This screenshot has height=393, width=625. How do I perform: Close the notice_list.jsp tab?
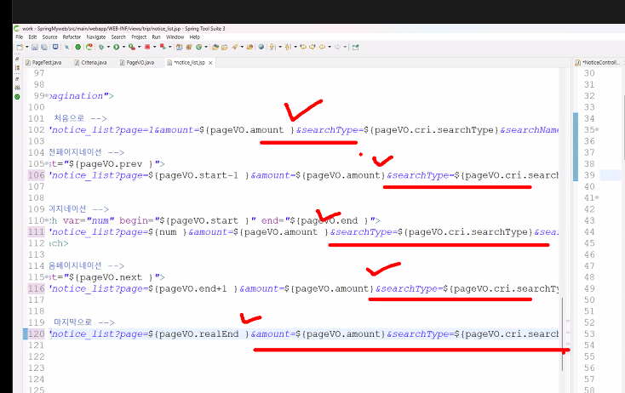click(210, 63)
